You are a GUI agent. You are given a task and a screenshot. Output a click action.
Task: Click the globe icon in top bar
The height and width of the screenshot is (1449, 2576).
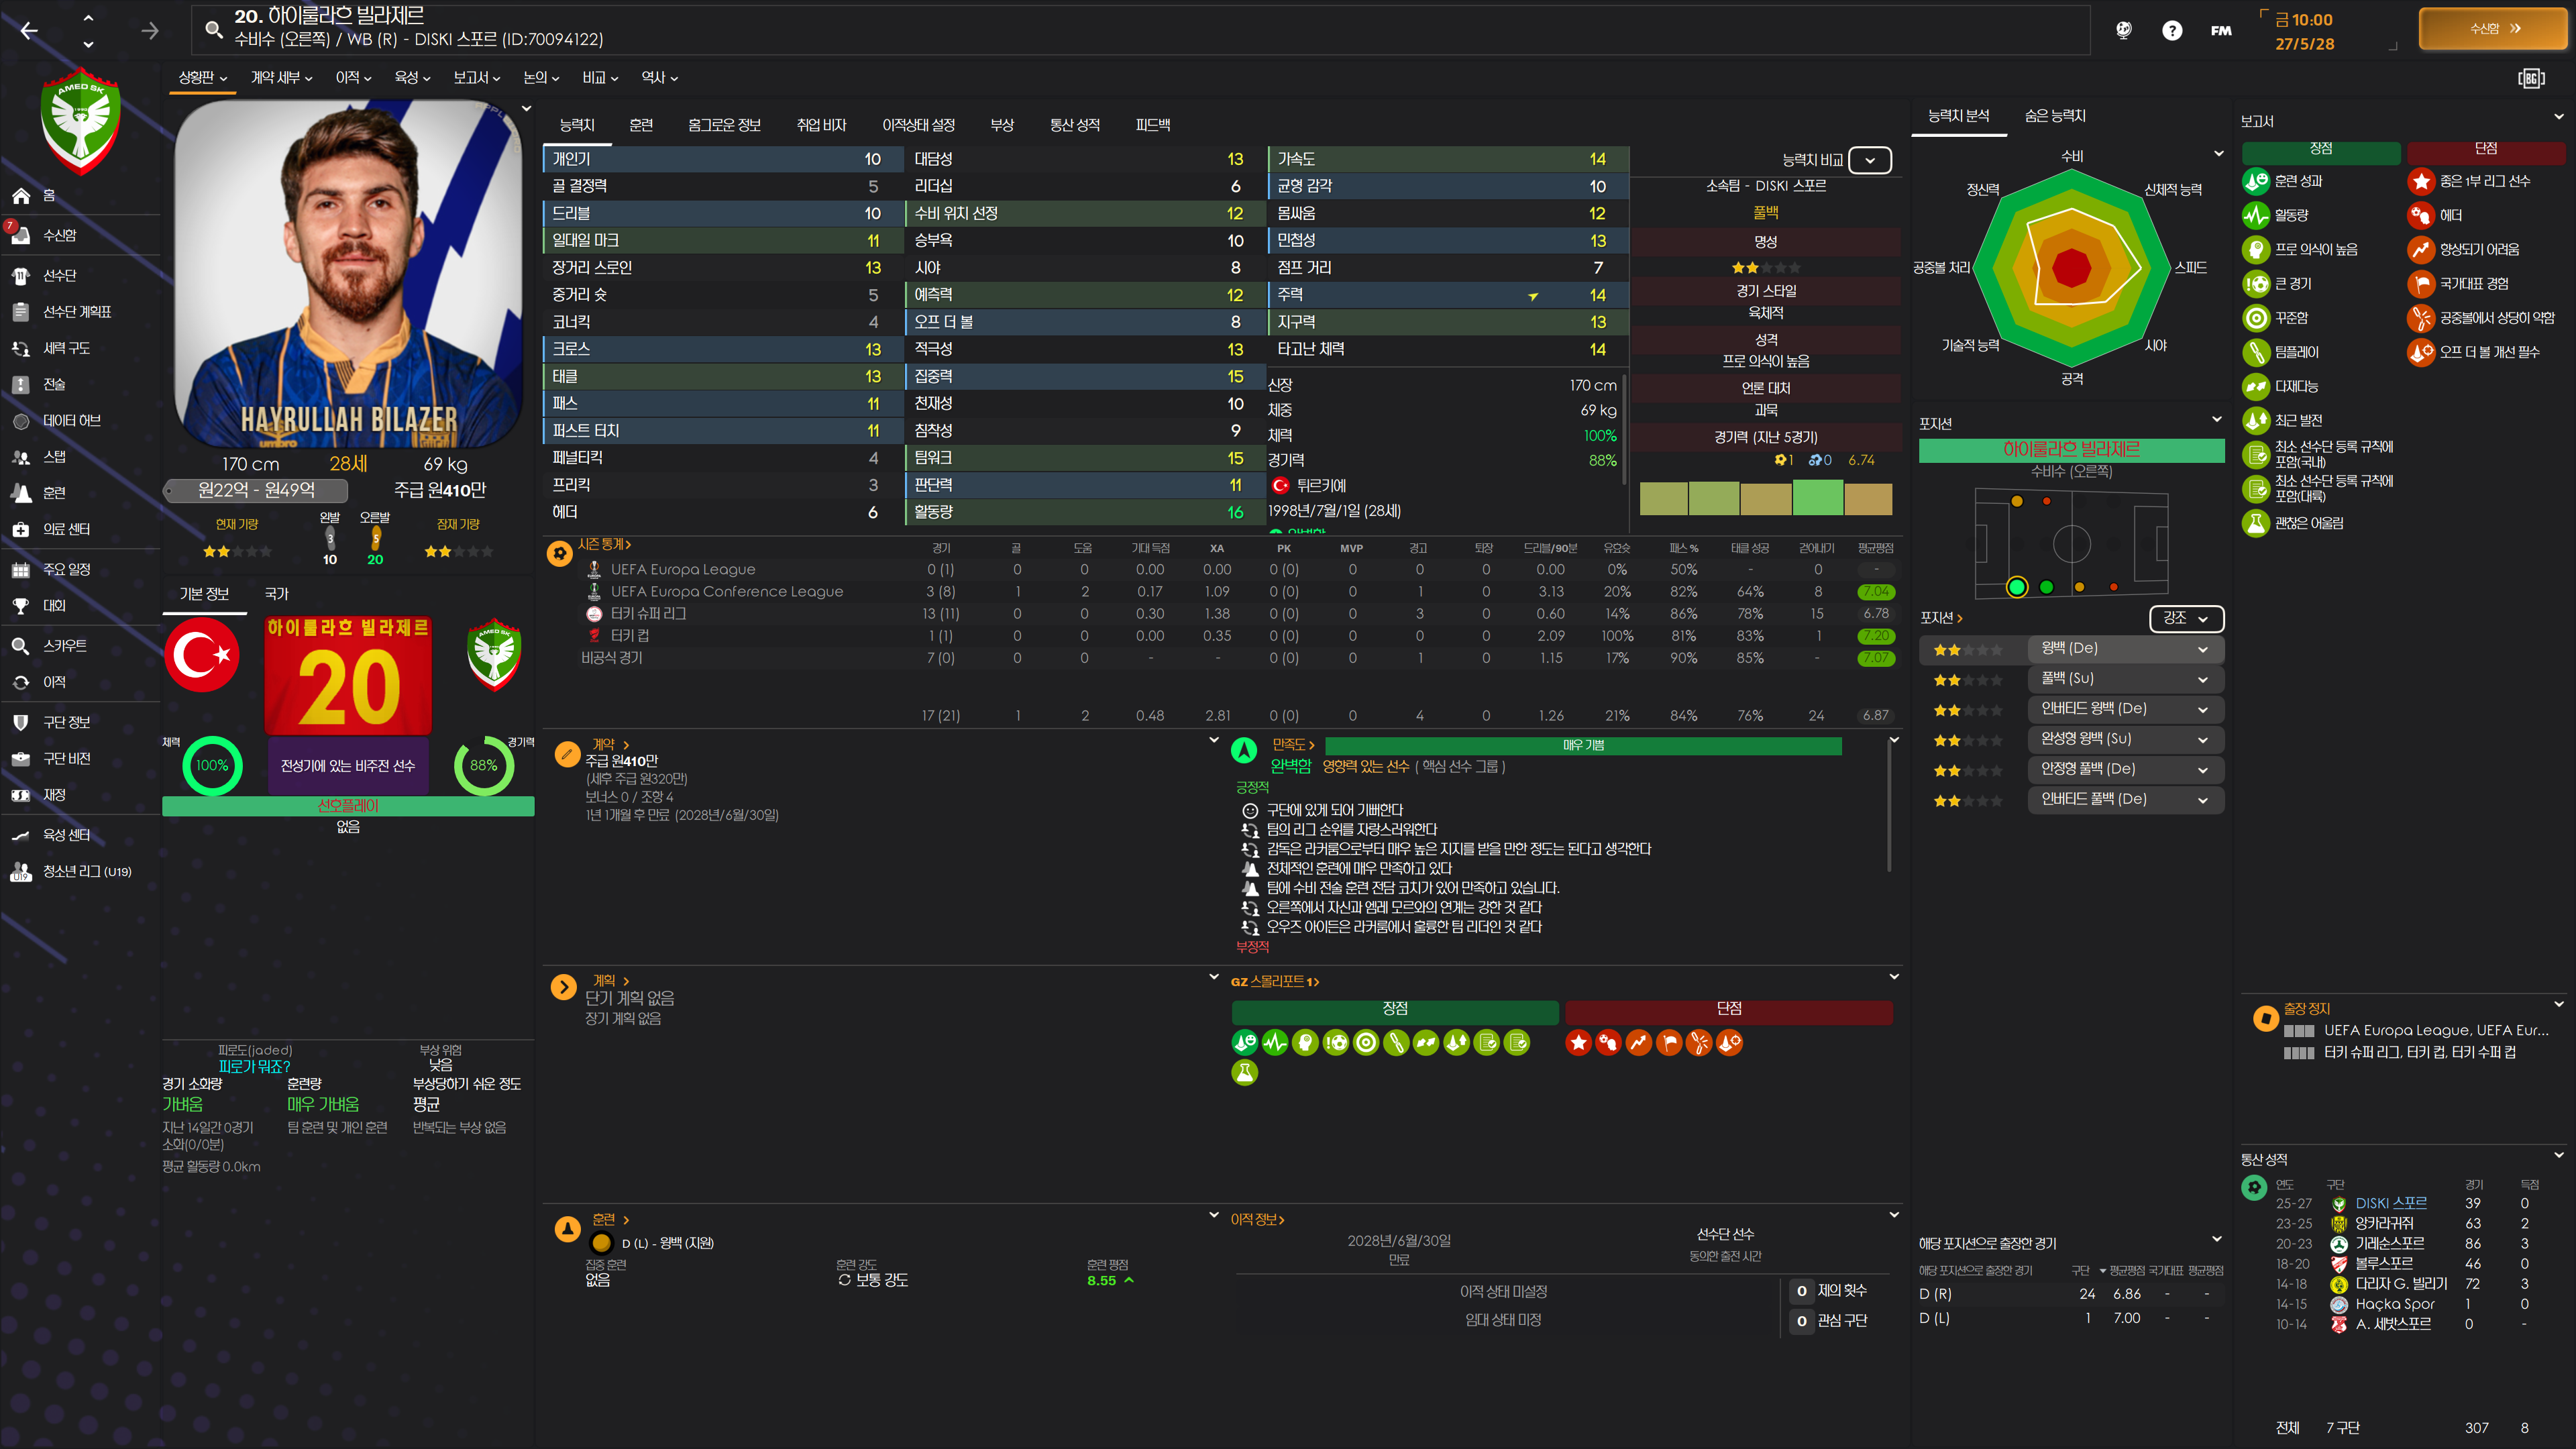tap(2123, 30)
